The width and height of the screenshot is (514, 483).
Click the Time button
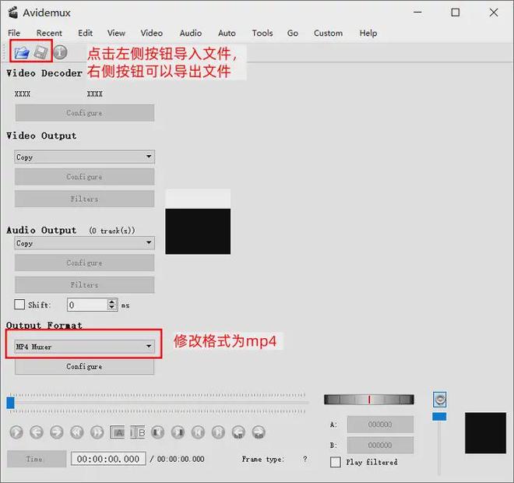click(x=37, y=459)
